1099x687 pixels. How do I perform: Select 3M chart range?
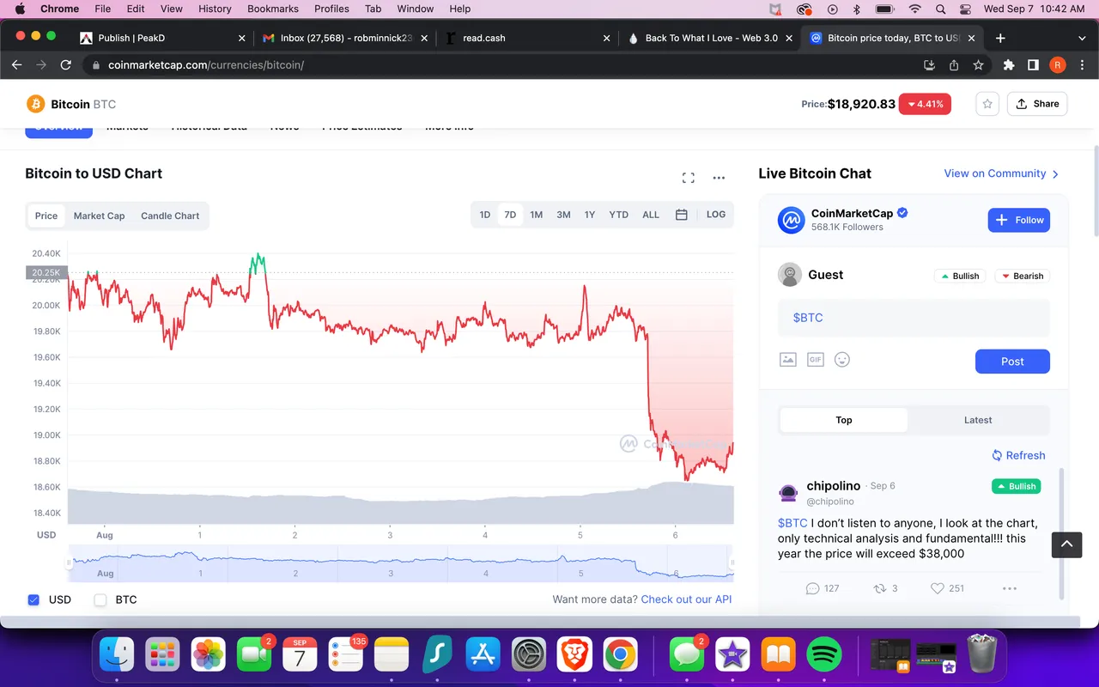[563, 215]
